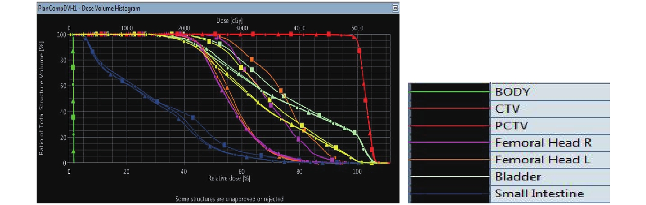646x205 pixels.
Task: Click the vertical "Ratio of Total Structure Volume" label
Action: [41, 98]
